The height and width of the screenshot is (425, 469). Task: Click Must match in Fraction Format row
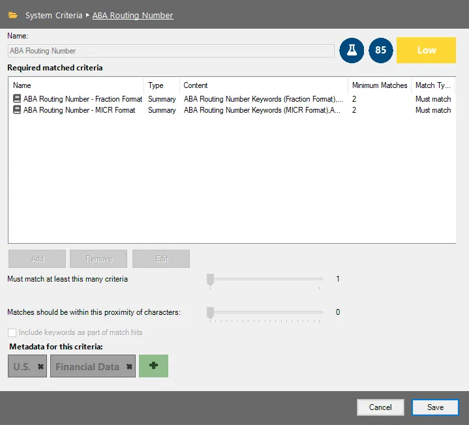coord(433,99)
